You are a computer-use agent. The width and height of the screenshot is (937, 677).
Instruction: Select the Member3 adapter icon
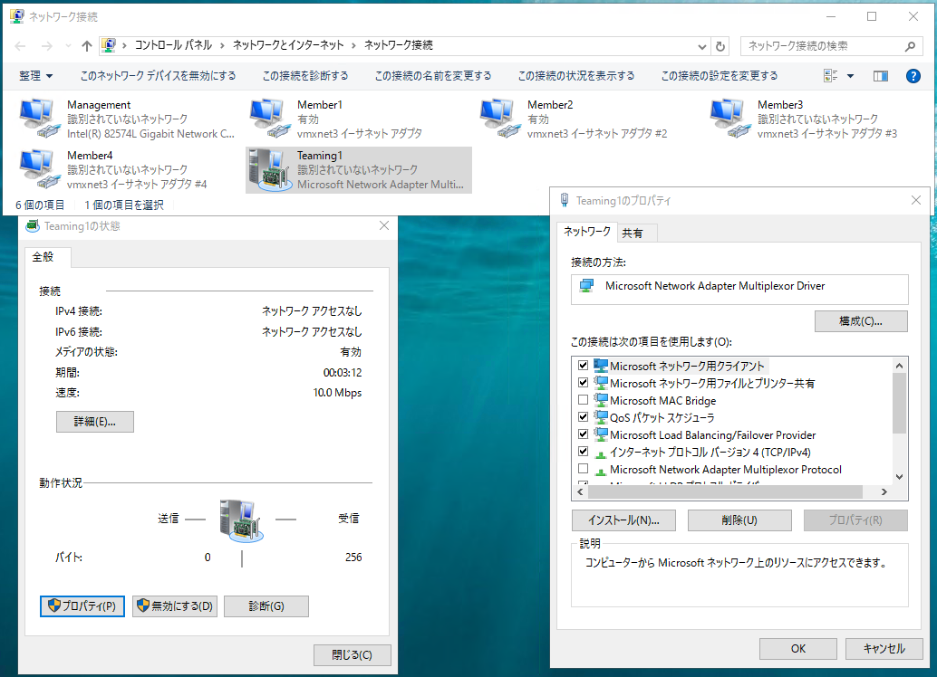[x=729, y=119]
